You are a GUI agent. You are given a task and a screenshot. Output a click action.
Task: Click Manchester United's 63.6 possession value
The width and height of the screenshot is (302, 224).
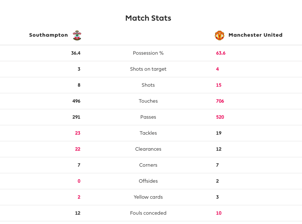pyautogui.click(x=221, y=53)
